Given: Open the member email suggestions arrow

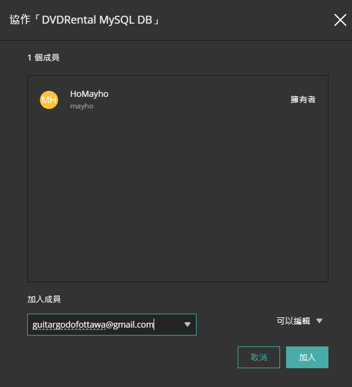Looking at the screenshot, I should (187, 325).
